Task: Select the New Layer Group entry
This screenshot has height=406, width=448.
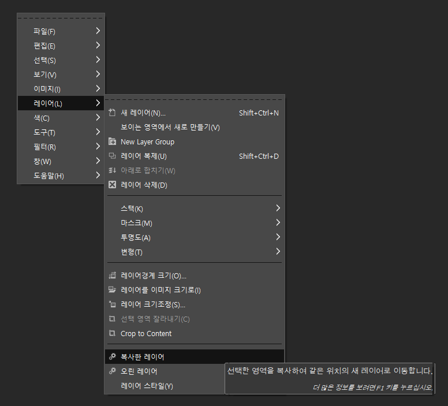Action: tap(195, 141)
